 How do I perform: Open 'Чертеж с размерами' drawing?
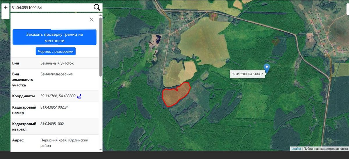click(x=56, y=52)
